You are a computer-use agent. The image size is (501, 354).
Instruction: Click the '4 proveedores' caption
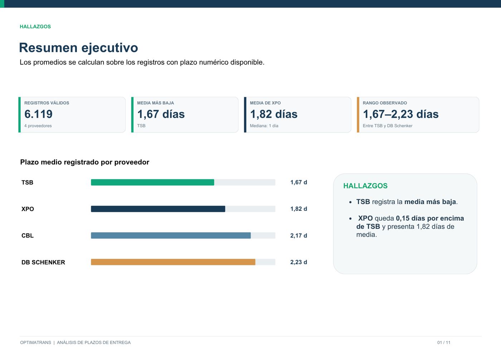[x=38, y=126]
